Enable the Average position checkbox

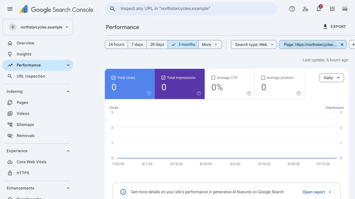tap(263, 78)
